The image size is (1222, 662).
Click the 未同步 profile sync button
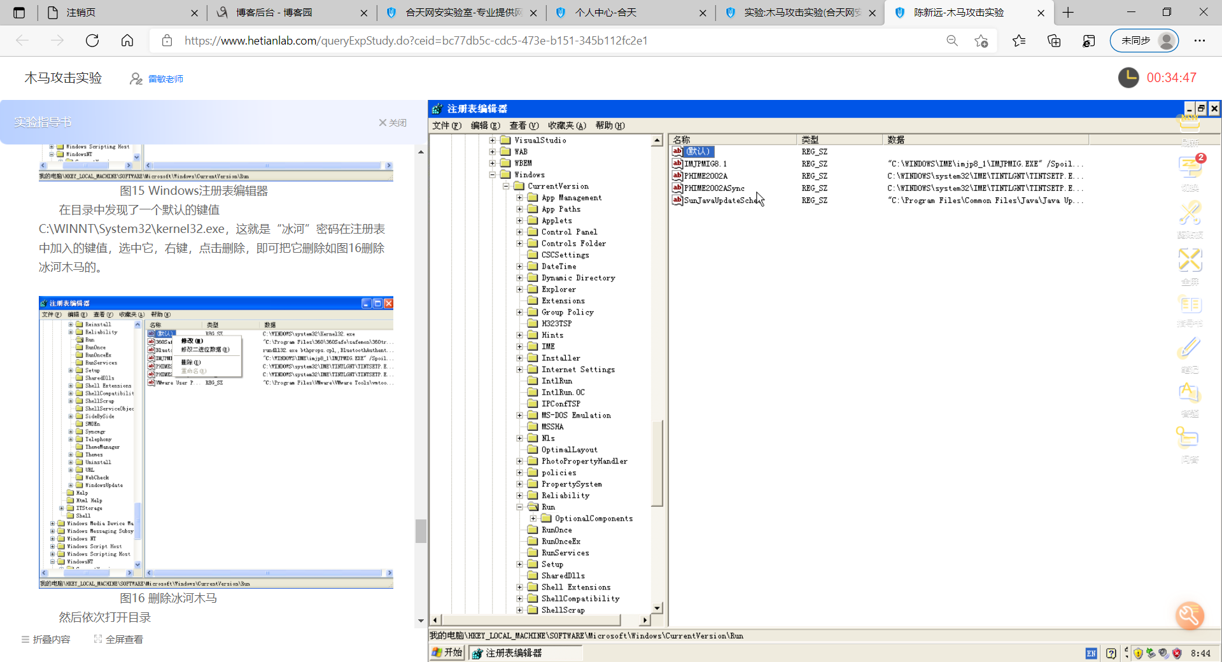click(1144, 41)
